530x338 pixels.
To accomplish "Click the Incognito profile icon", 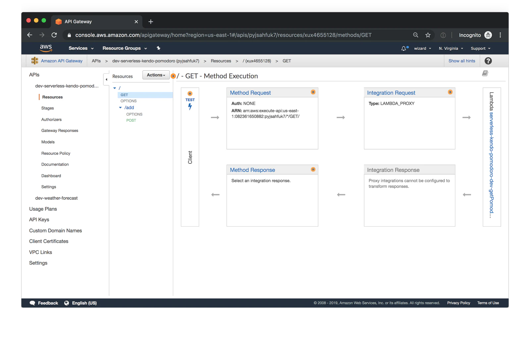I will click(x=488, y=35).
